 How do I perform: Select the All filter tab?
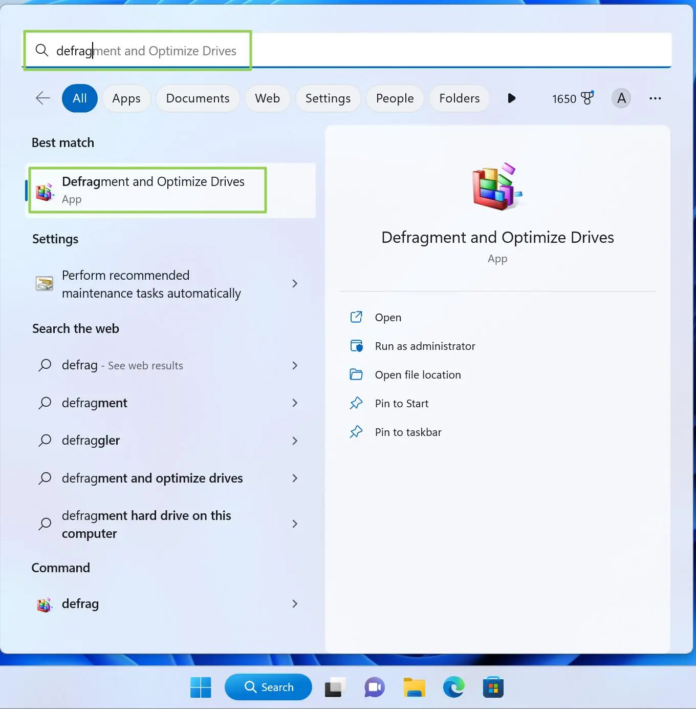(80, 98)
